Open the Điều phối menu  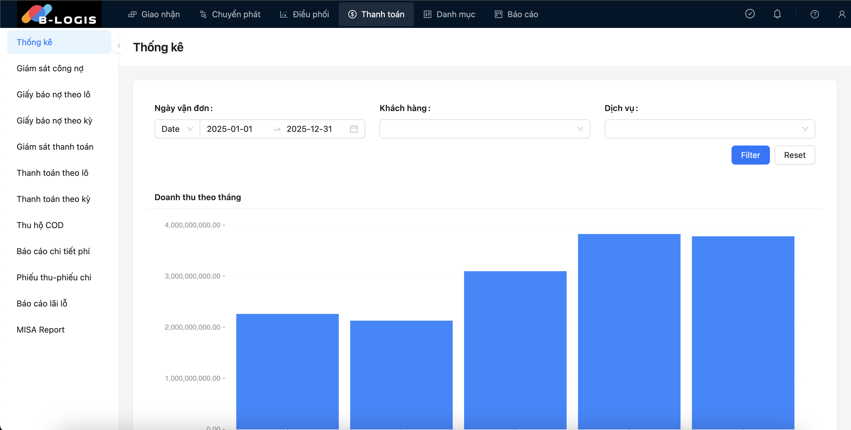(304, 14)
